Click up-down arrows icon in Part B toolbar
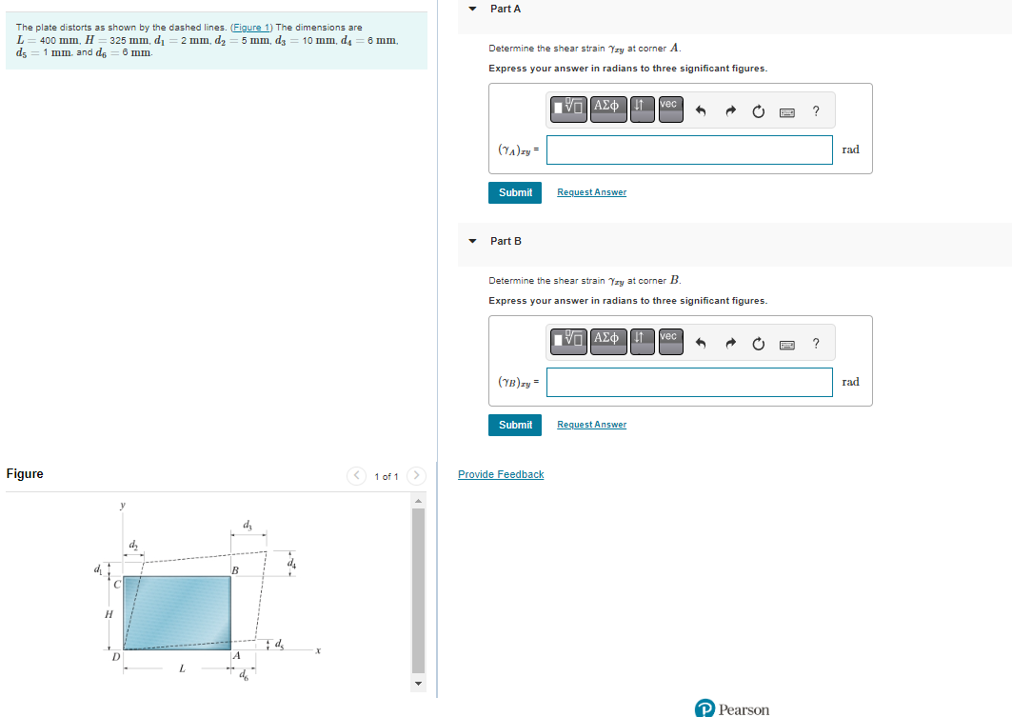The height and width of the screenshot is (717, 1012). (642, 342)
